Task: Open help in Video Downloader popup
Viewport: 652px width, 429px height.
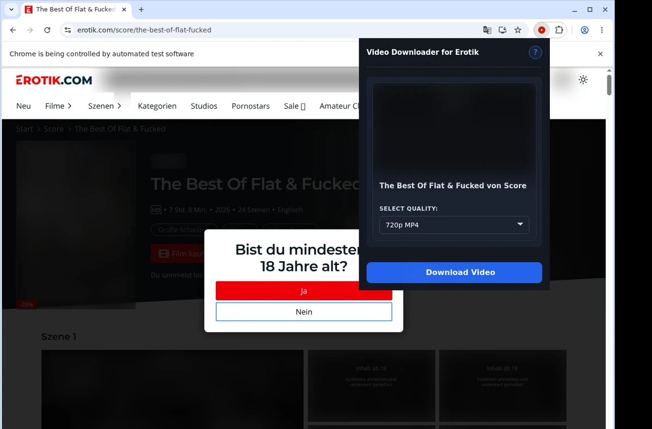Action: (x=535, y=52)
